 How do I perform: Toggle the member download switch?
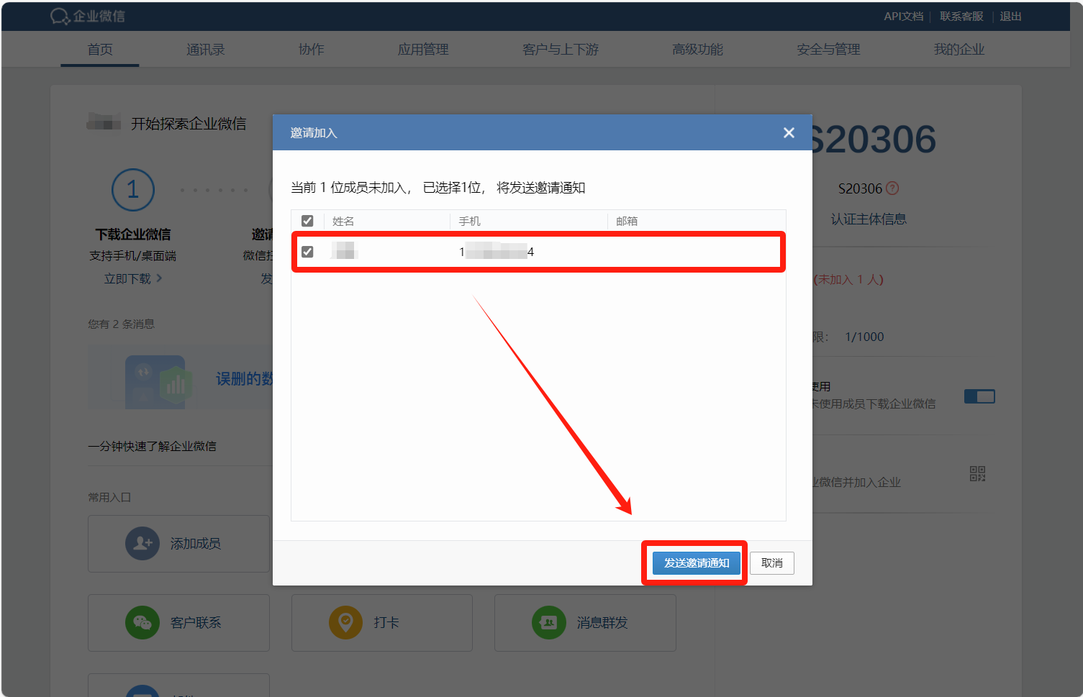979,396
